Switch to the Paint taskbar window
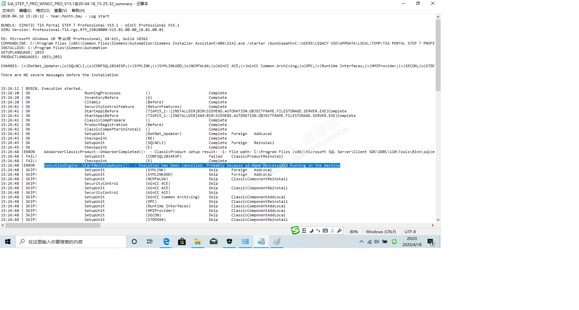 point(277,242)
